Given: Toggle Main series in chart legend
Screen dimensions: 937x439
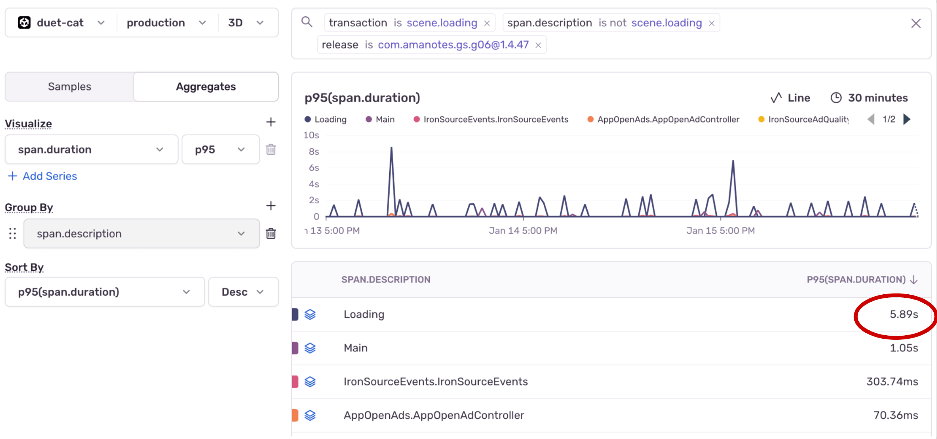Looking at the screenshot, I should 380,120.
